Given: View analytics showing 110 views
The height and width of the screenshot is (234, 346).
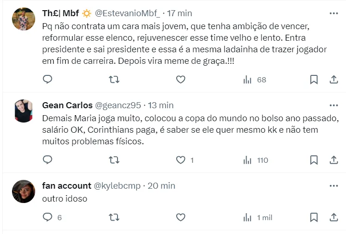Looking at the screenshot, I should tap(256, 160).
